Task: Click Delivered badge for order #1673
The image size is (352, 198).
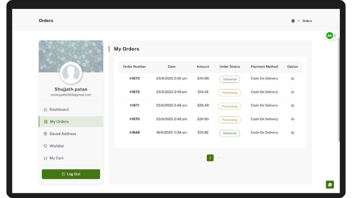Action: [x=230, y=79]
